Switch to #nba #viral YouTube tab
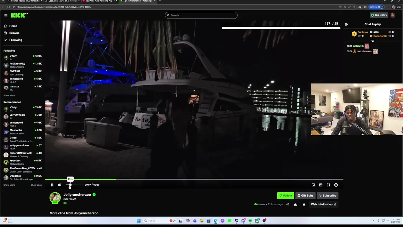The width and height of the screenshot is (403, 227). point(100,1)
